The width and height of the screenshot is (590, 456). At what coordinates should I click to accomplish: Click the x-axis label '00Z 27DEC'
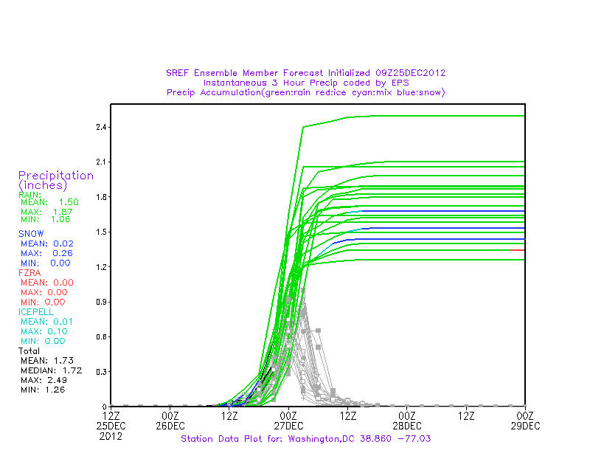coord(288,421)
